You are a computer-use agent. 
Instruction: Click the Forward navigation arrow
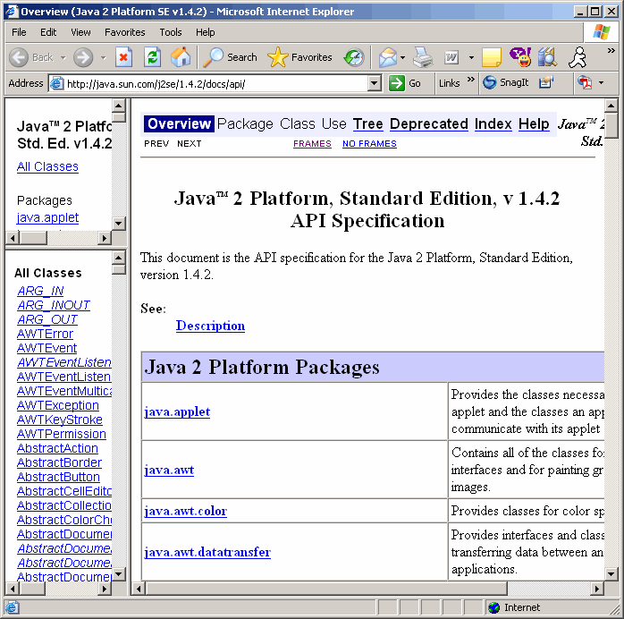coord(83,58)
